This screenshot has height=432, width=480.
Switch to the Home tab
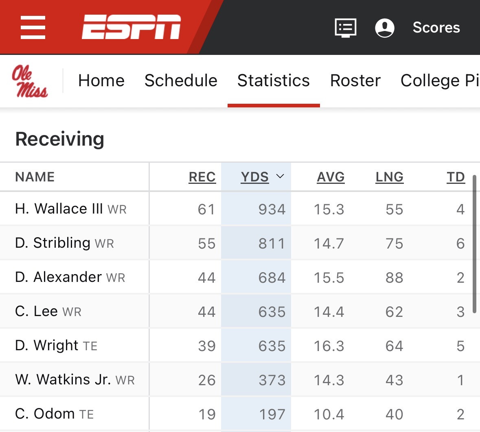click(x=101, y=81)
